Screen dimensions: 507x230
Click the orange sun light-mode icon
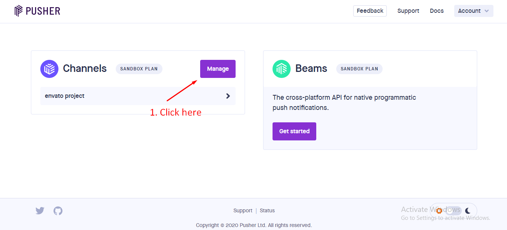[x=439, y=211]
